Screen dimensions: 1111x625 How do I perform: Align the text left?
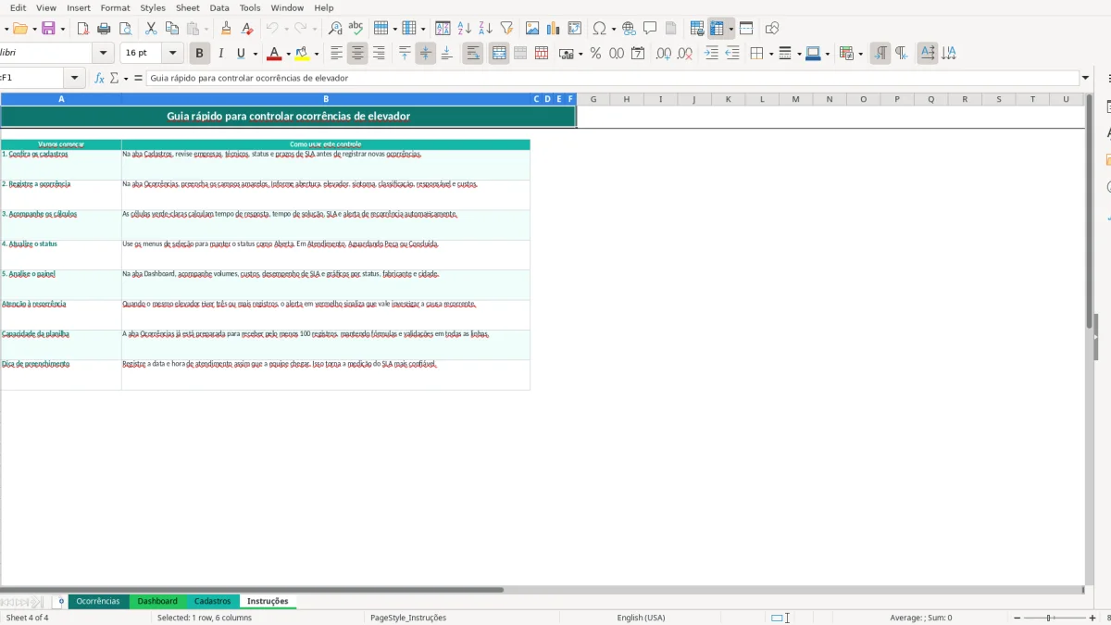click(337, 54)
